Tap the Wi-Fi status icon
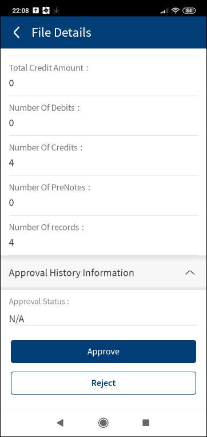Screen dimensions: 207x437 (176, 10)
